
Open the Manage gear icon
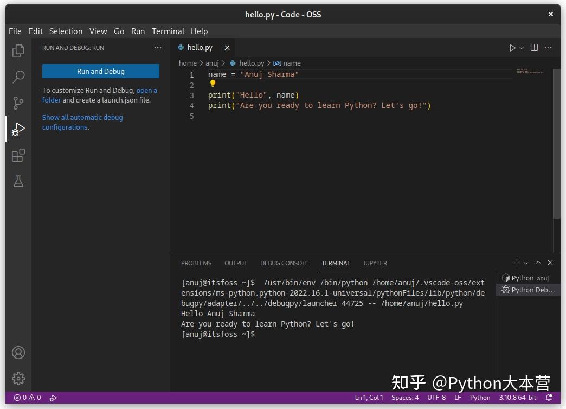(18, 379)
